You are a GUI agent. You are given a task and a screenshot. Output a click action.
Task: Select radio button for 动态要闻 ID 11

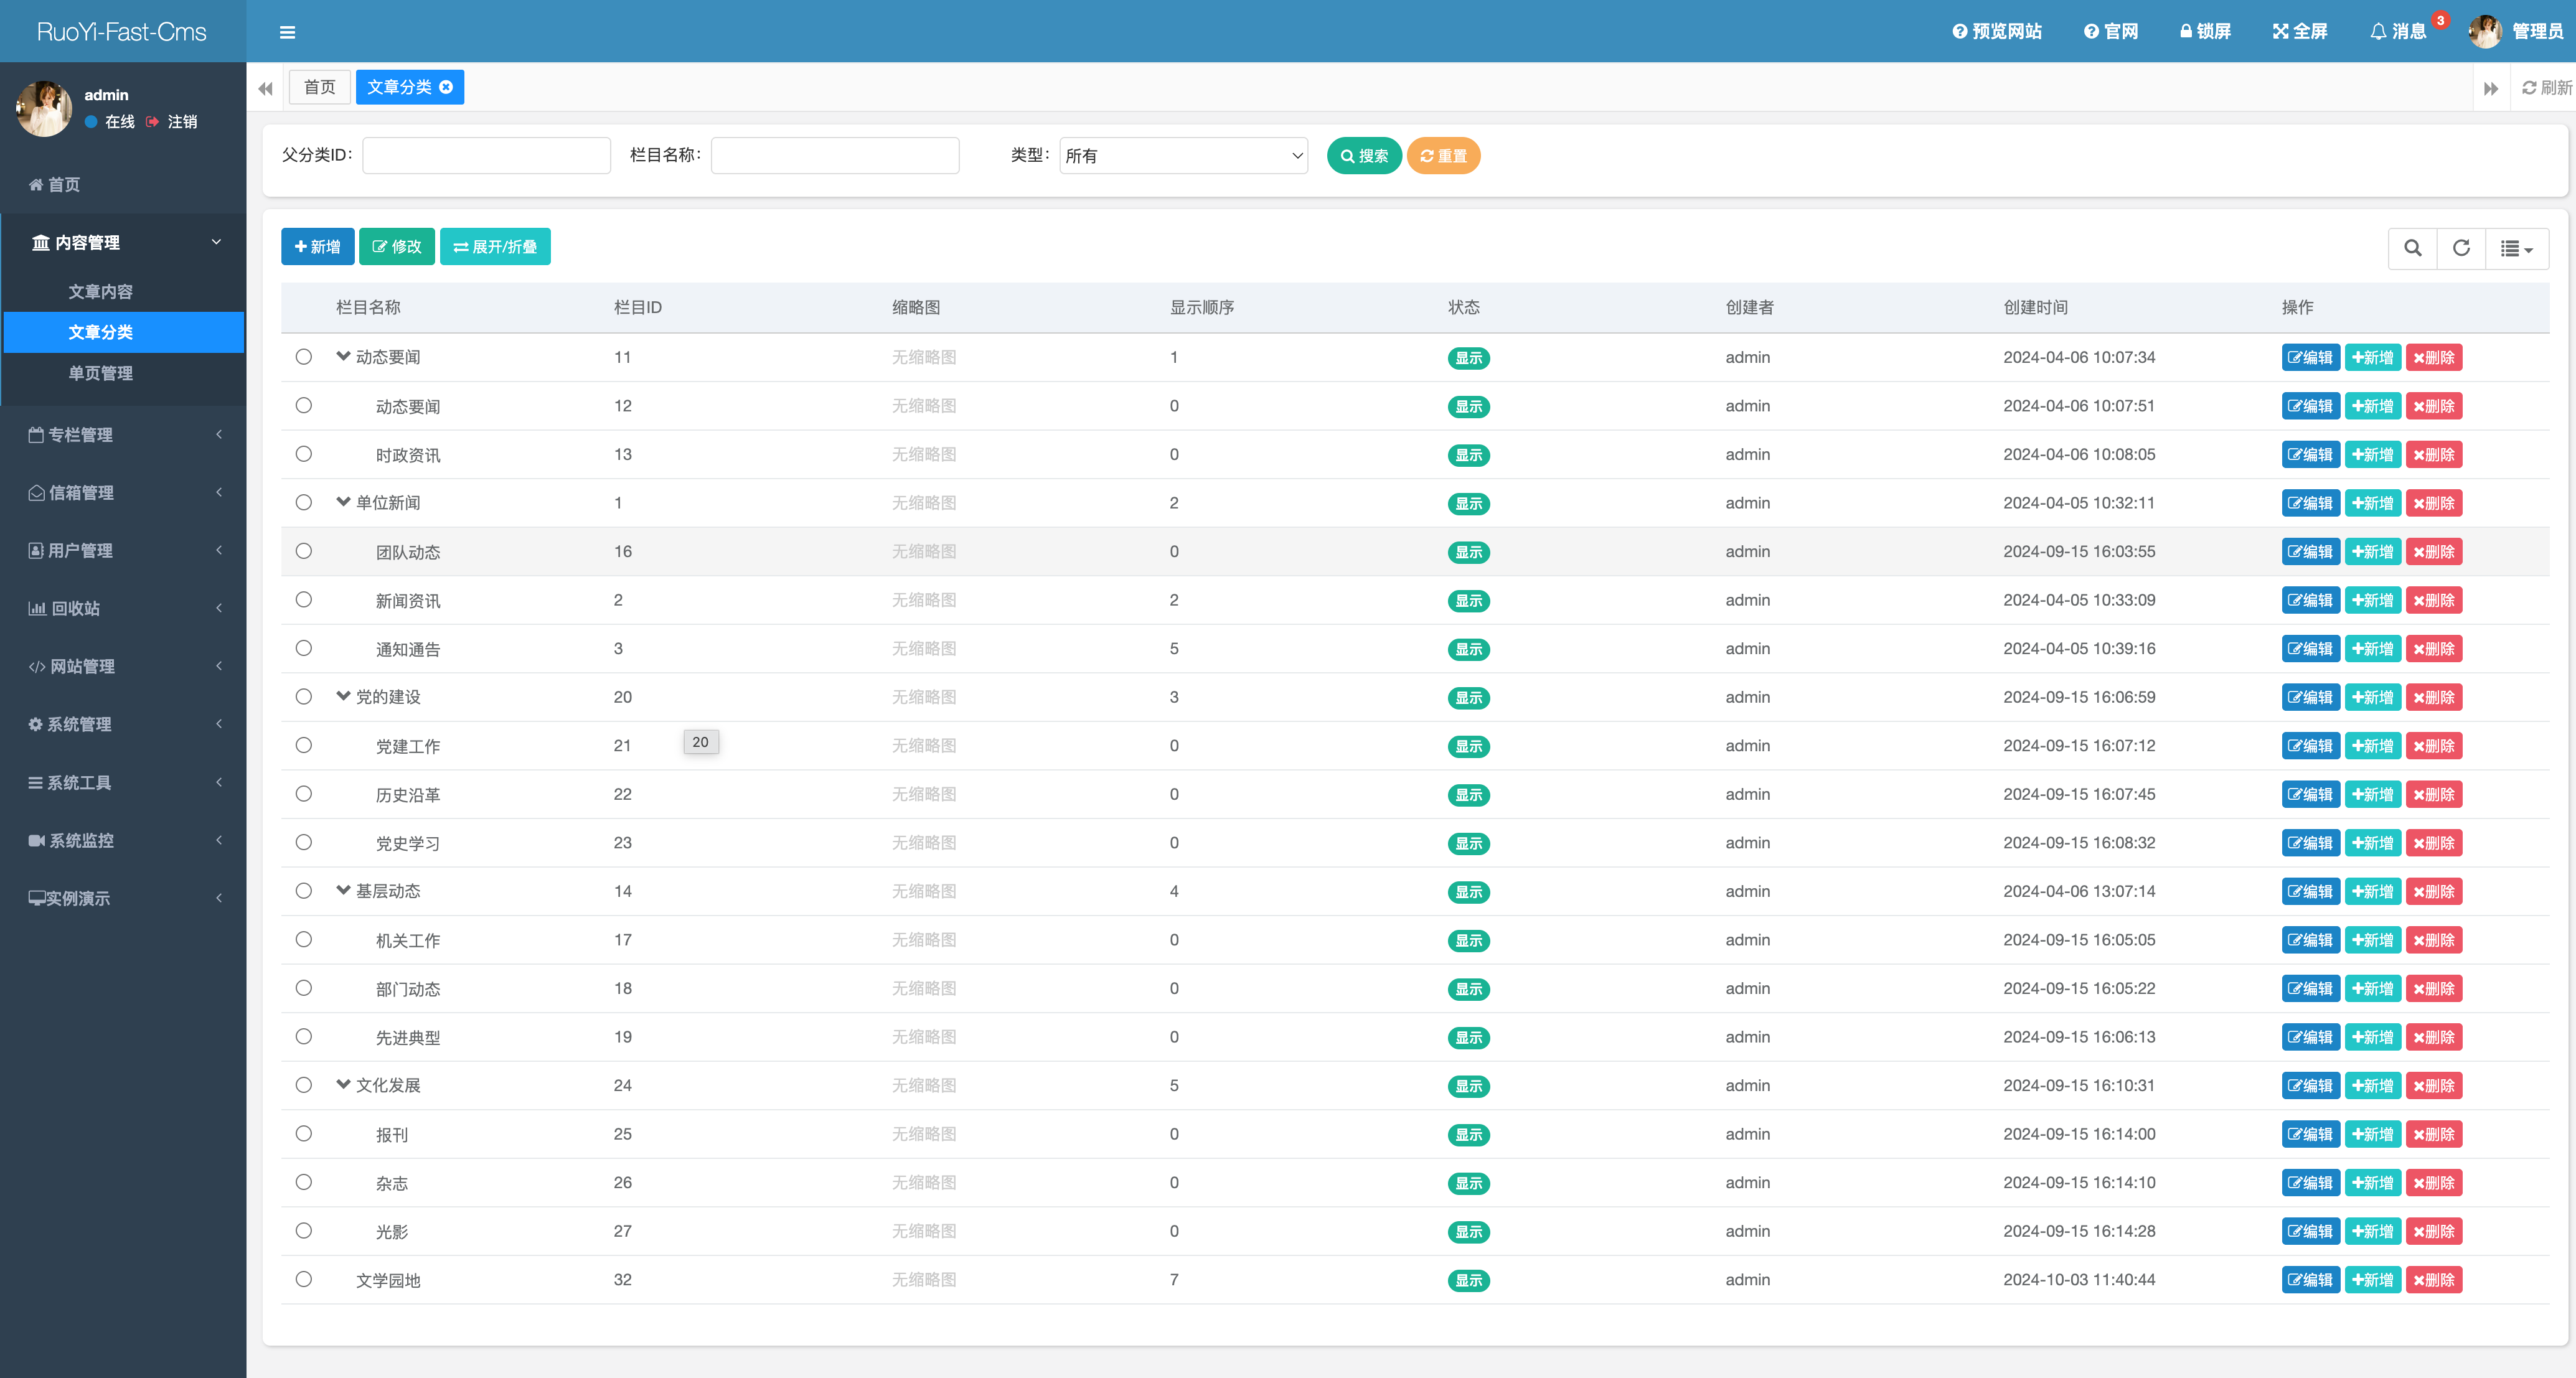coord(304,357)
